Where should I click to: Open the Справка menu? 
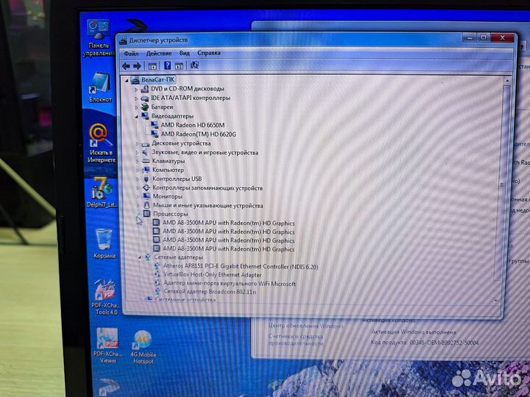(x=209, y=53)
